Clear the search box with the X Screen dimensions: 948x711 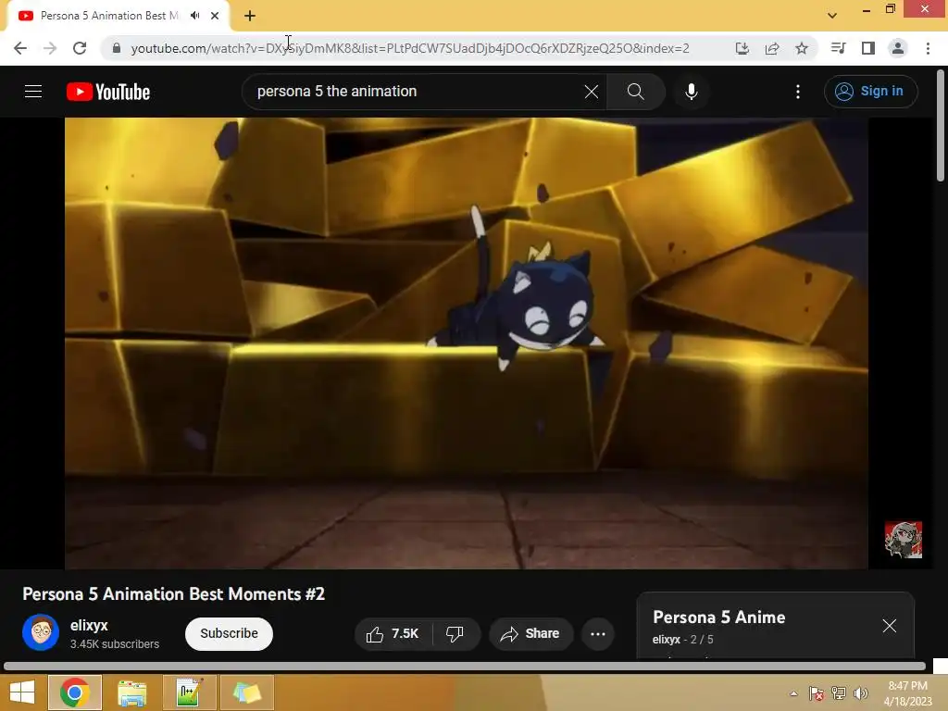(x=592, y=92)
